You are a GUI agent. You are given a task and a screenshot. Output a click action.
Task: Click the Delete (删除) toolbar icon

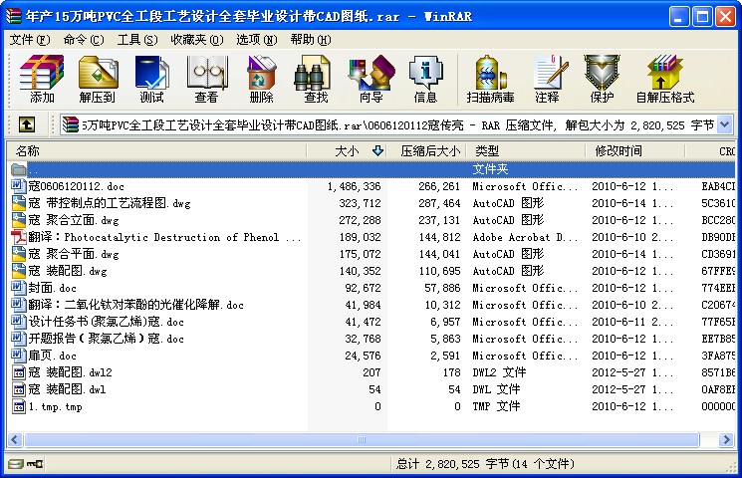tap(261, 79)
